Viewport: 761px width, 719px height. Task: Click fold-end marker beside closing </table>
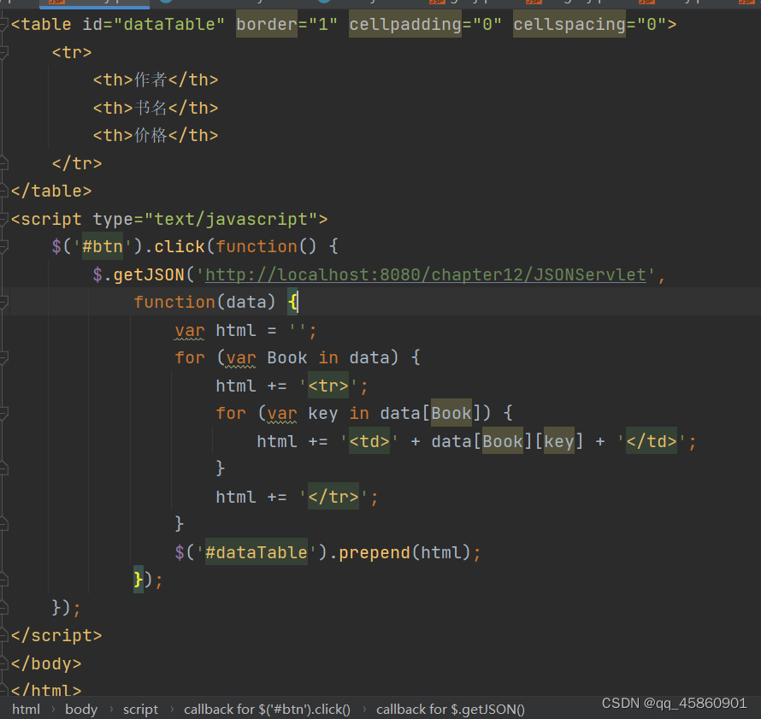point(3,191)
